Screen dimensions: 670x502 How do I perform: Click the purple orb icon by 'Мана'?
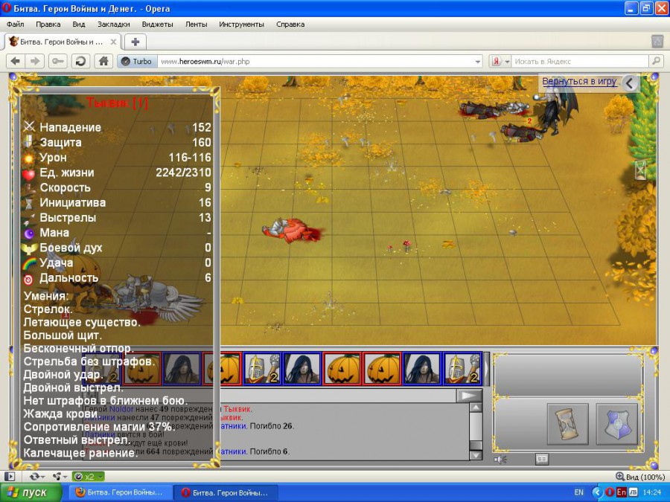[x=28, y=233]
